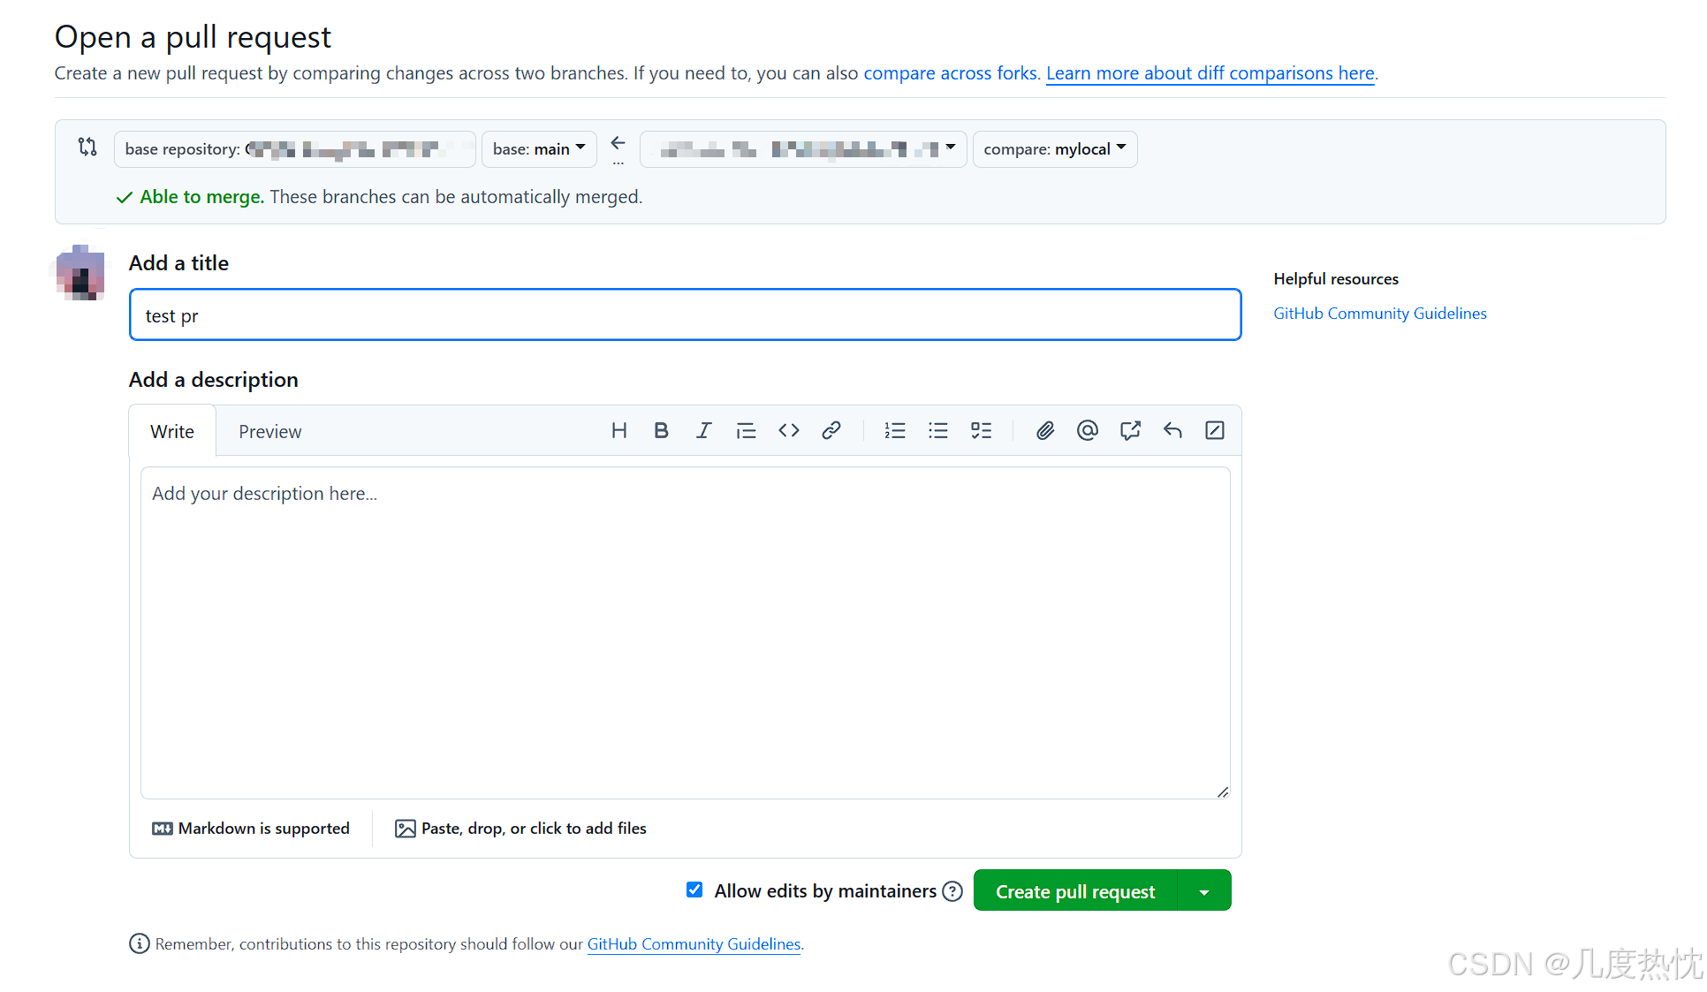
Task: Switch to the Preview tab
Action: pos(269,432)
